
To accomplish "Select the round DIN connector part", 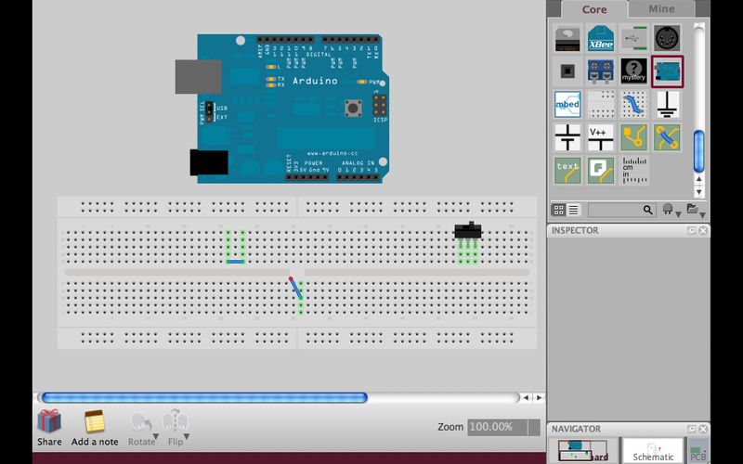I will [667, 38].
